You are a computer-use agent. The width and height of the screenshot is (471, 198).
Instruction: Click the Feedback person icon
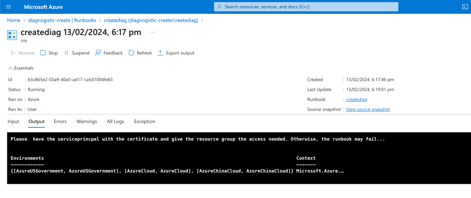click(x=98, y=53)
